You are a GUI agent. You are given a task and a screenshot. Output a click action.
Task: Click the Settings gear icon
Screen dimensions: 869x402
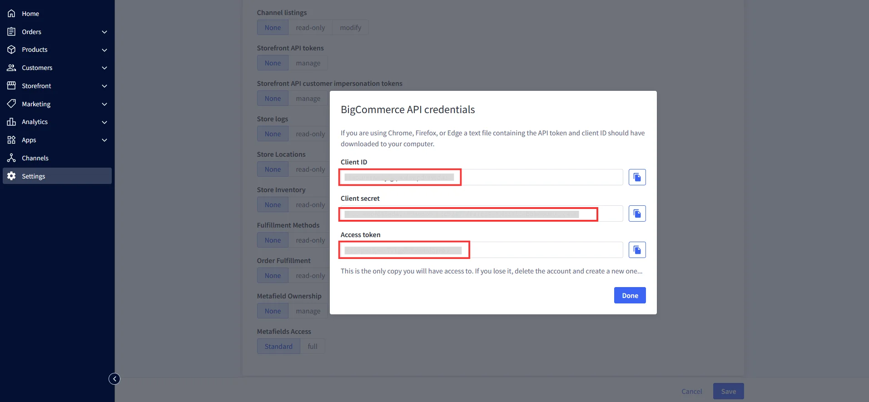(11, 176)
